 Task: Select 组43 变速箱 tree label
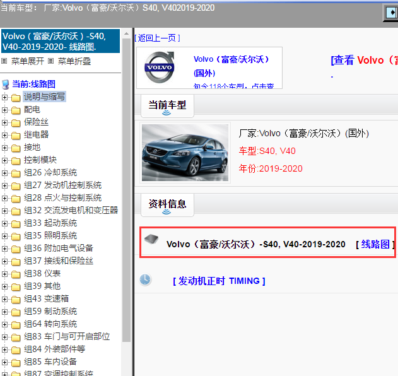point(46,298)
